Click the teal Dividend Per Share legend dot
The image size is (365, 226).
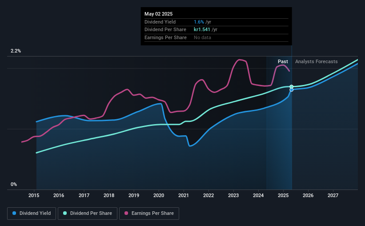[x=65, y=213]
